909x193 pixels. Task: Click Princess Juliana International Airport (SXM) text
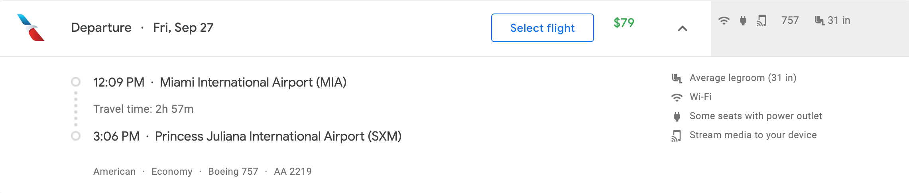coord(278,136)
